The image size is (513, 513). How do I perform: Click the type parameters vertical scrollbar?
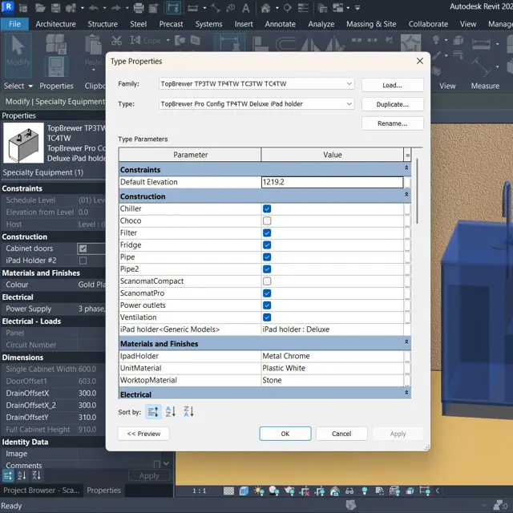pyautogui.click(x=417, y=192)
